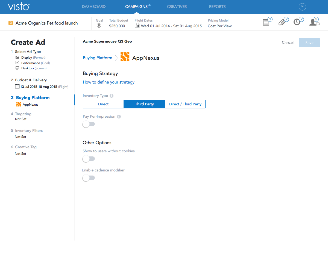328x273 pixels.
Task: Open the paperclip attachments icon
Action: [282, 22]
